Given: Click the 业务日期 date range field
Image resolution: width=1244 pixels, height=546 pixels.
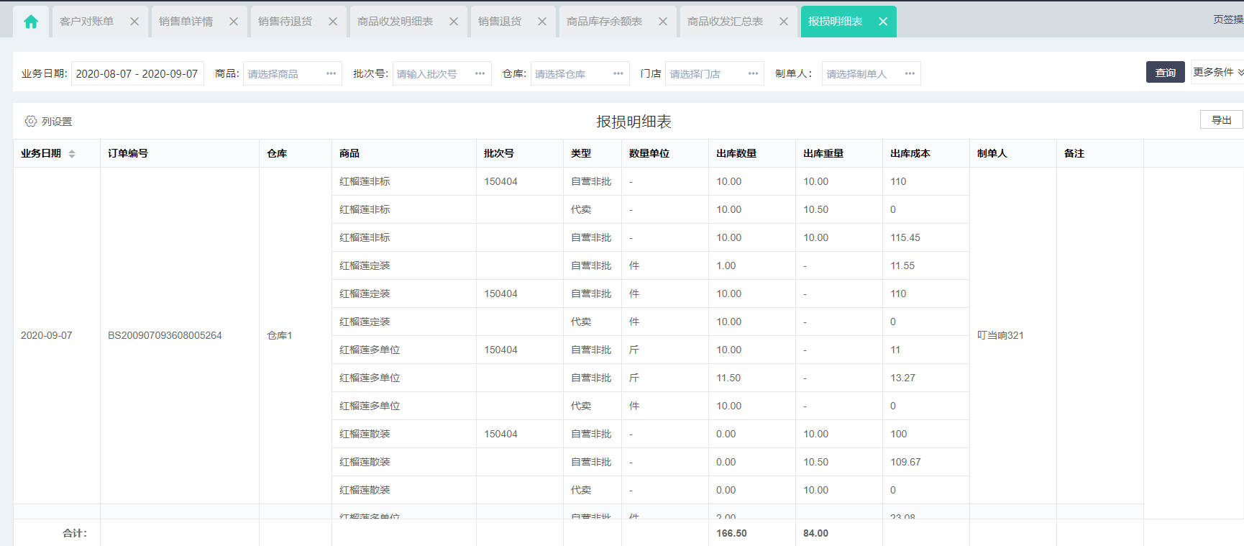Looking at the screenshot, I should [137, 74].
